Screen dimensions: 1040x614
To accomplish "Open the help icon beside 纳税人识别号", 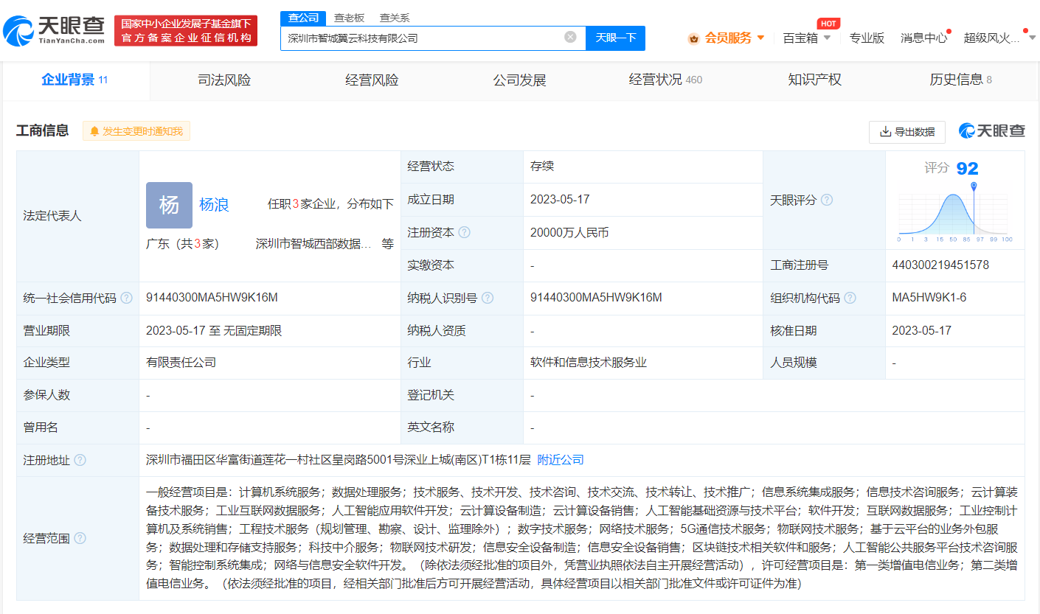I will click(487, 298).
